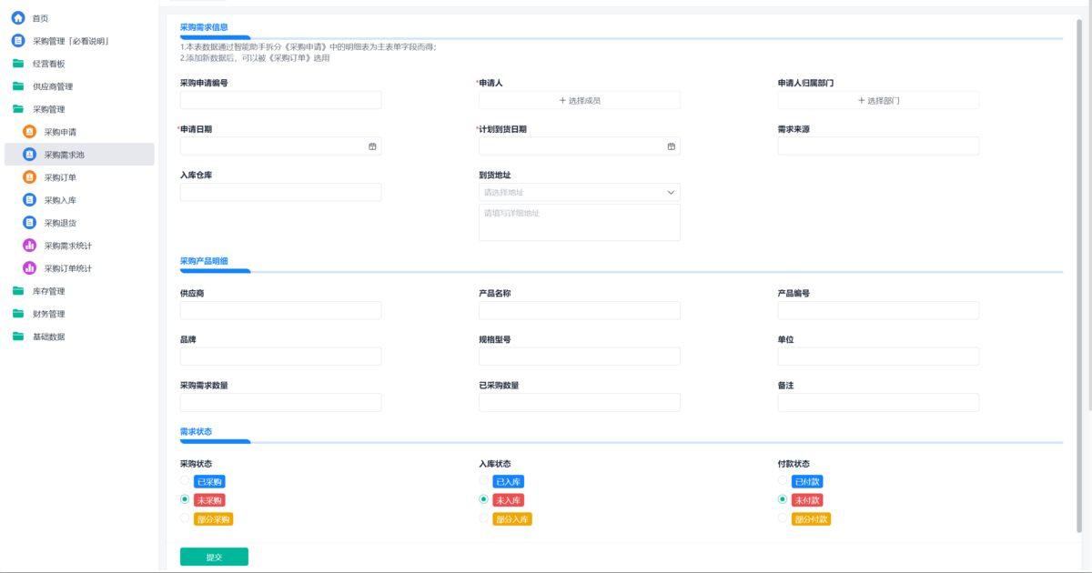Screen dimensions: 1092x573
Task: Go to 采购申请 in sidebar
Action: [x=60, y=132]
